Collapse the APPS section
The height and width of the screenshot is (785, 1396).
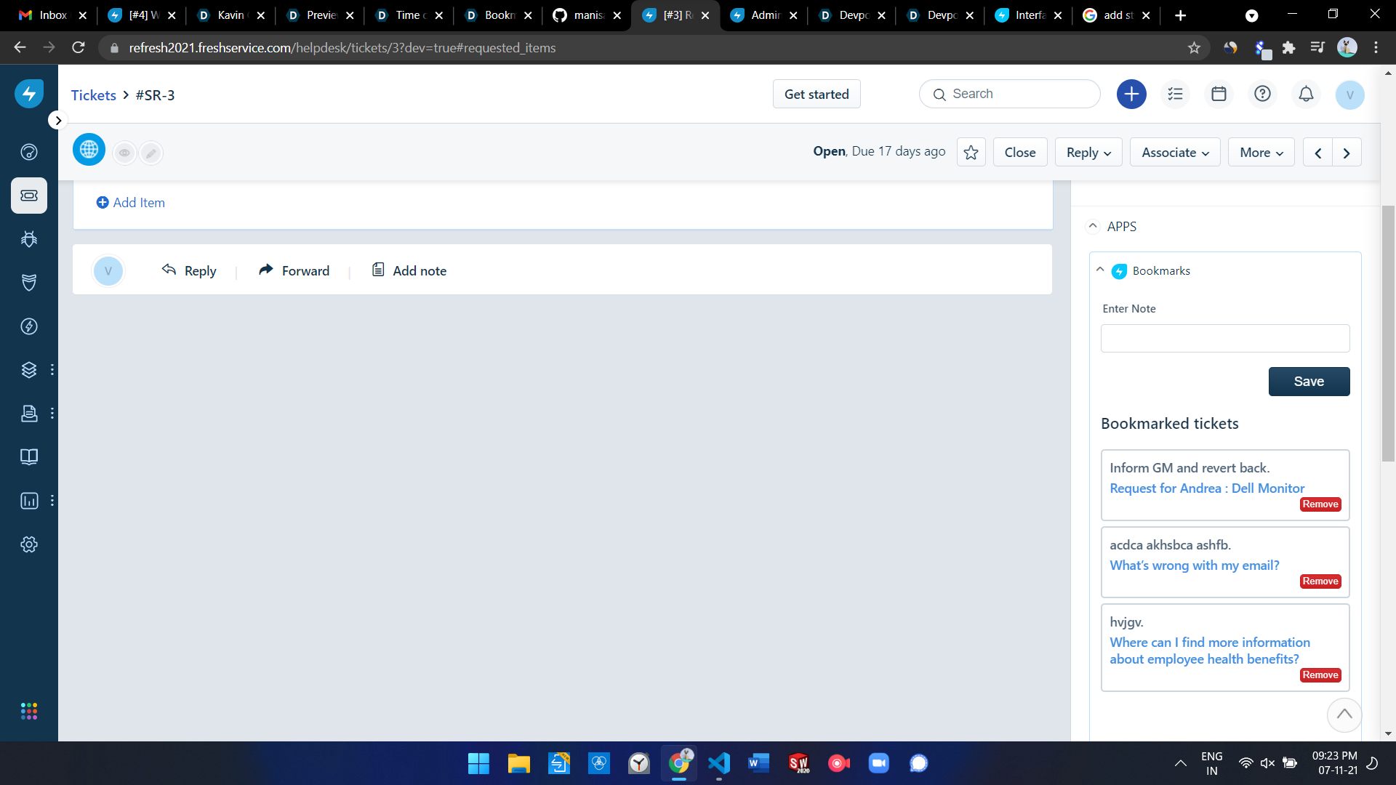tap(1092, 226)
